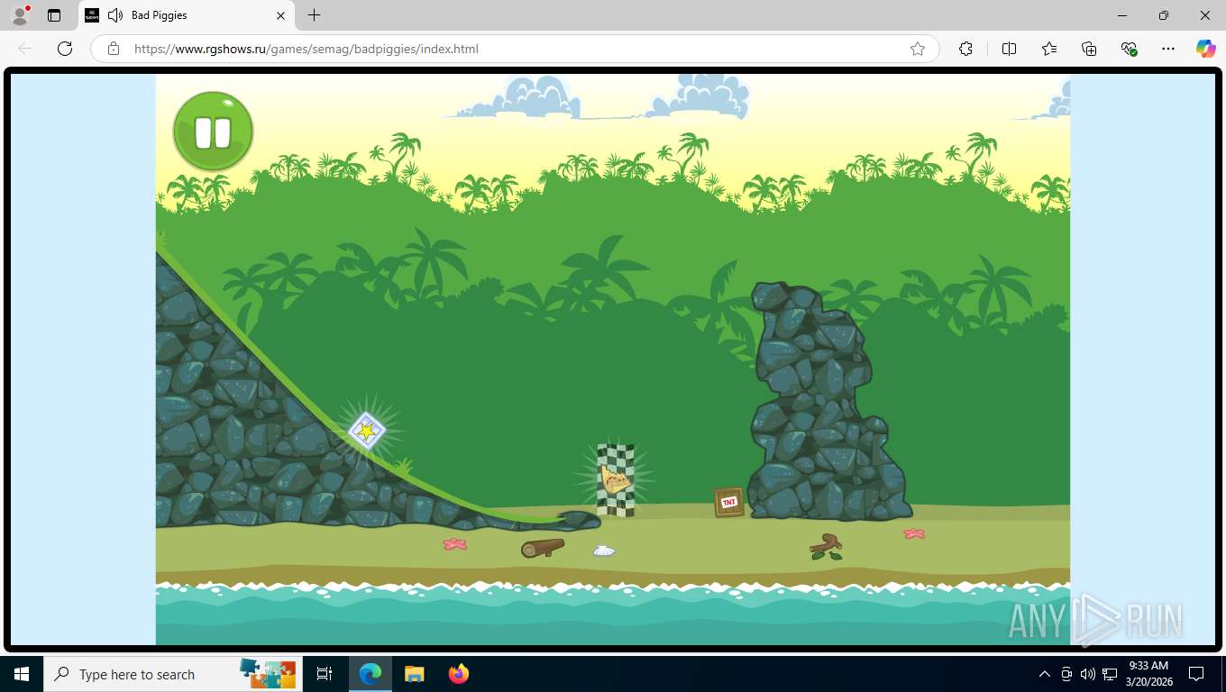Open a new browser tab

(x=314, y=15)
